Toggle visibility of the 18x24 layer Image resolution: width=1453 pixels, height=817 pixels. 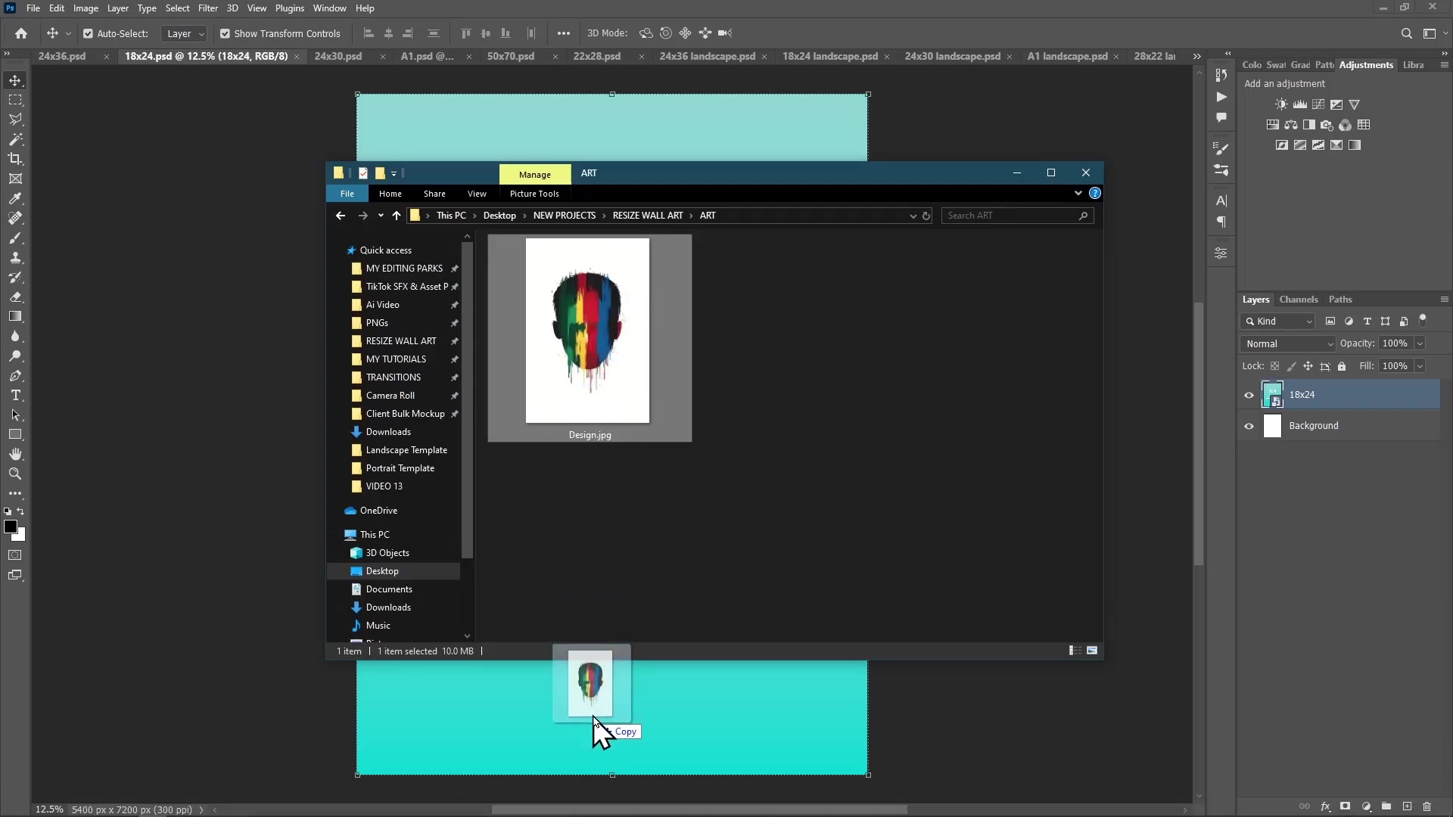coord(1249,394)
